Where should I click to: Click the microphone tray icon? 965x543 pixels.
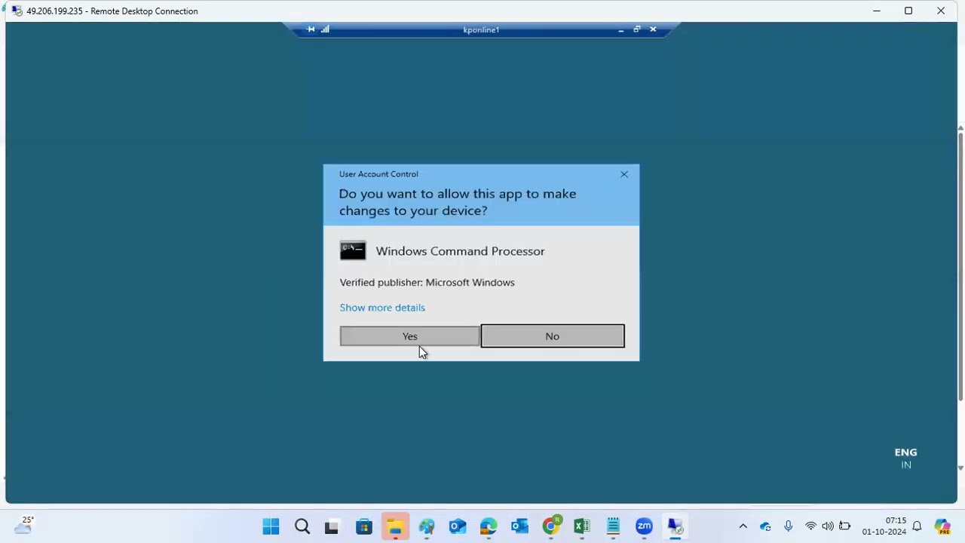(x=789, y=526)
